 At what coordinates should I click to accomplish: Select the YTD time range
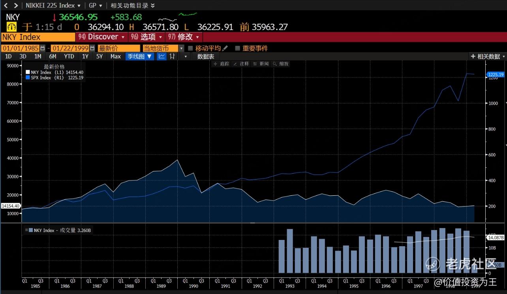pyautogui.click(x=69, y=56)
